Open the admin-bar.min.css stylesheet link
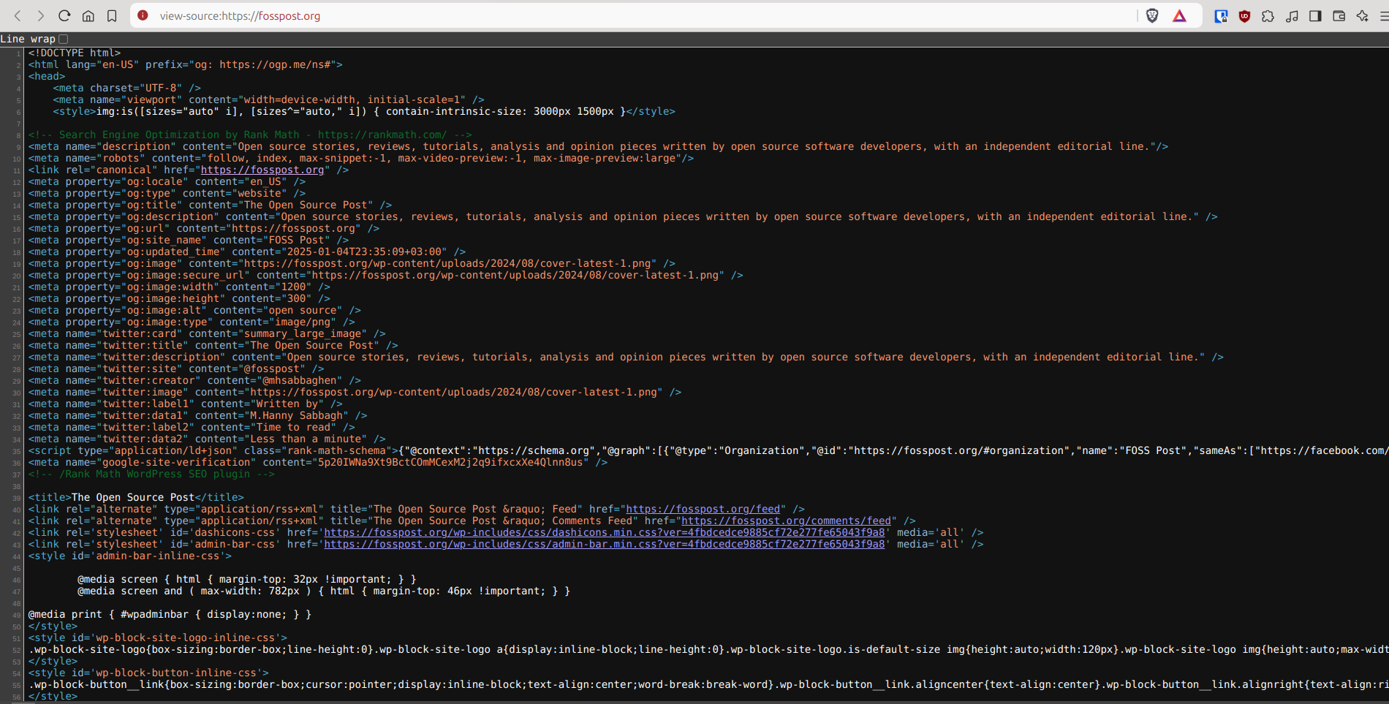1389x704 pixels. pos(604,545)
